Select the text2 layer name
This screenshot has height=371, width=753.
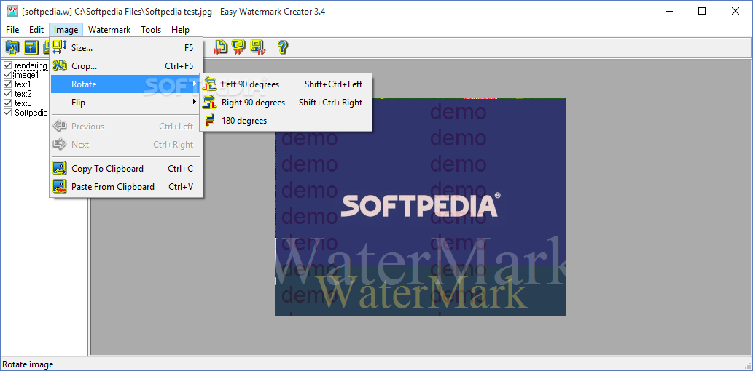23,94
